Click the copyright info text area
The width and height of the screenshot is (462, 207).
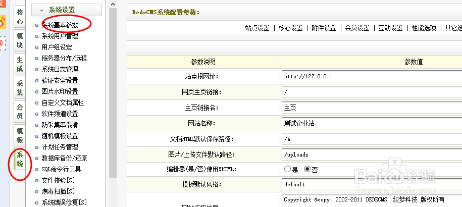(372, 200)
